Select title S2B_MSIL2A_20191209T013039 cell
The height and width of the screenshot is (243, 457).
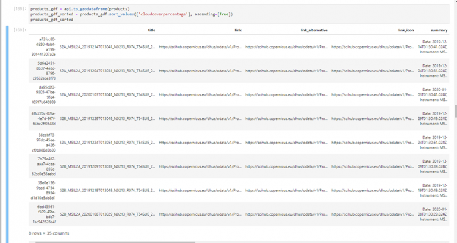(107, 166)
